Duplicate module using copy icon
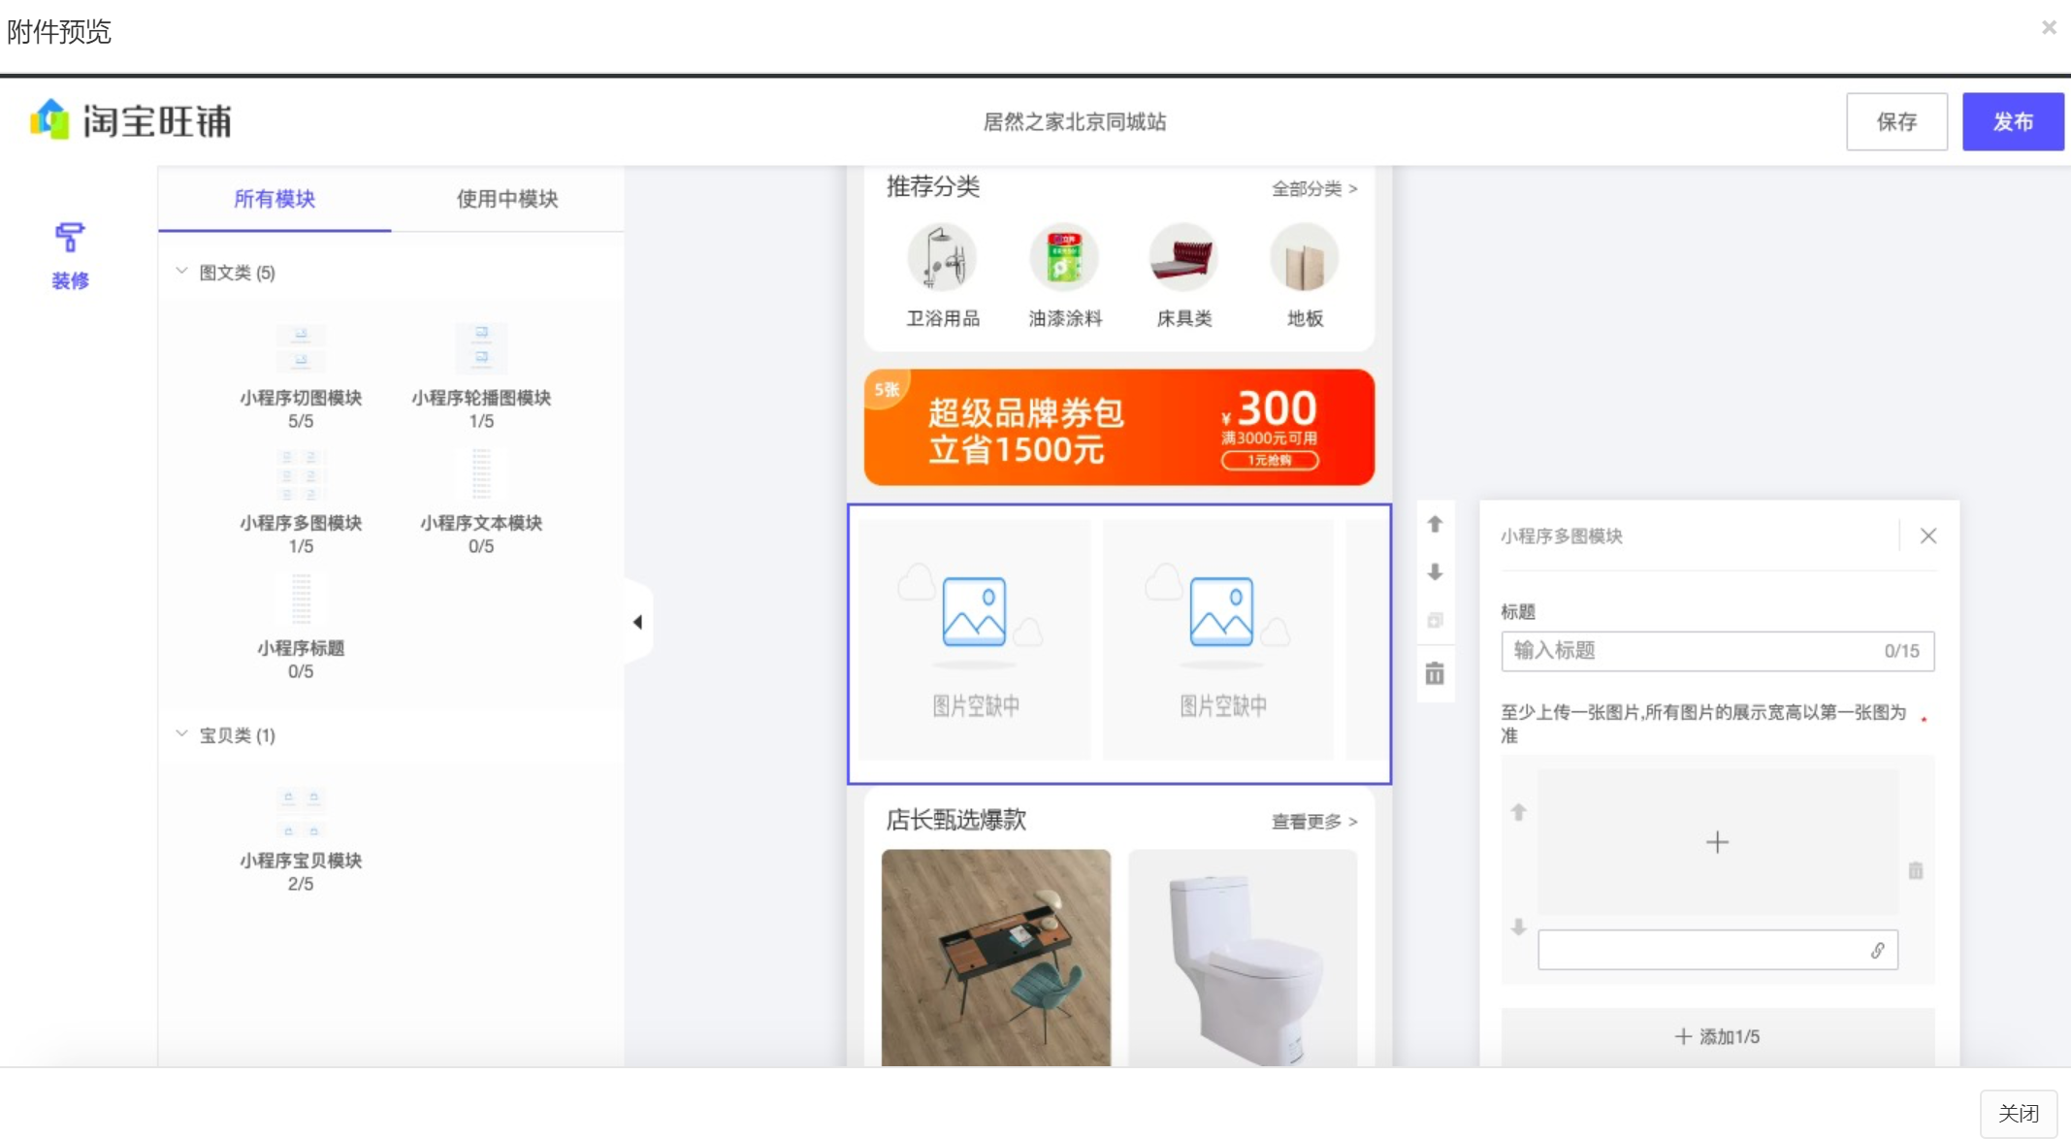Screen dimensions: 2071x1139 click(1435, 621)
